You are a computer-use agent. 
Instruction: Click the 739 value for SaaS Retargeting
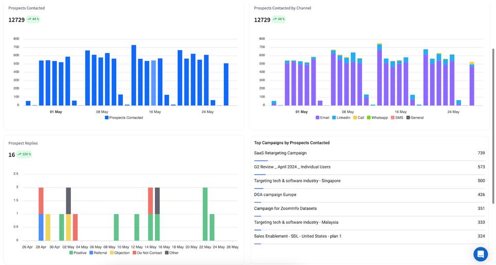coord(481,153)
